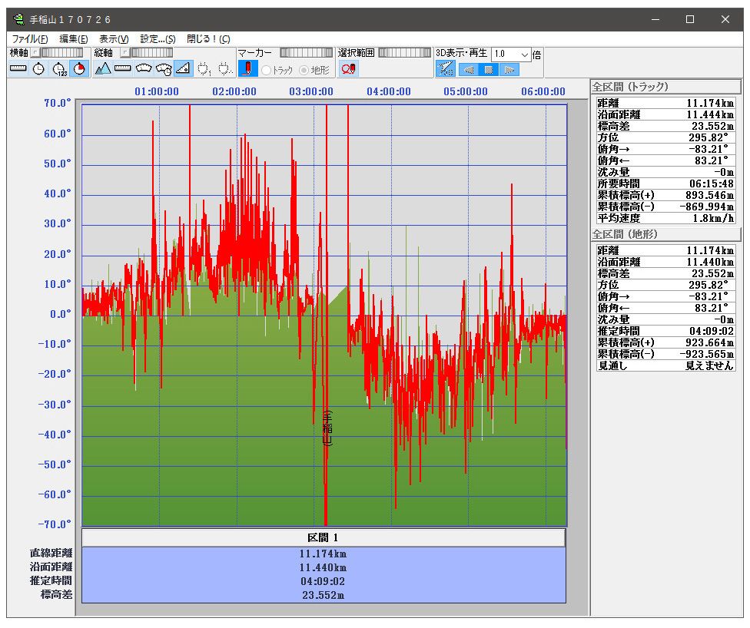Select the elevation mountain vertical axis icon
Screen dimensions: 750x628
103,69
